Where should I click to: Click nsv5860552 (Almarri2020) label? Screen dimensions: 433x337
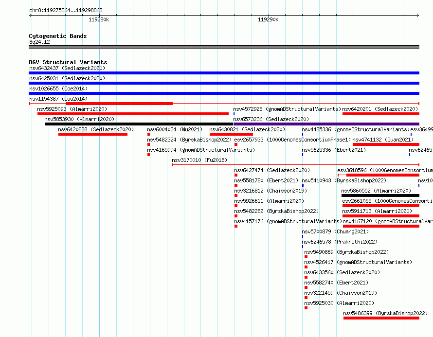(x=376, y=191)
